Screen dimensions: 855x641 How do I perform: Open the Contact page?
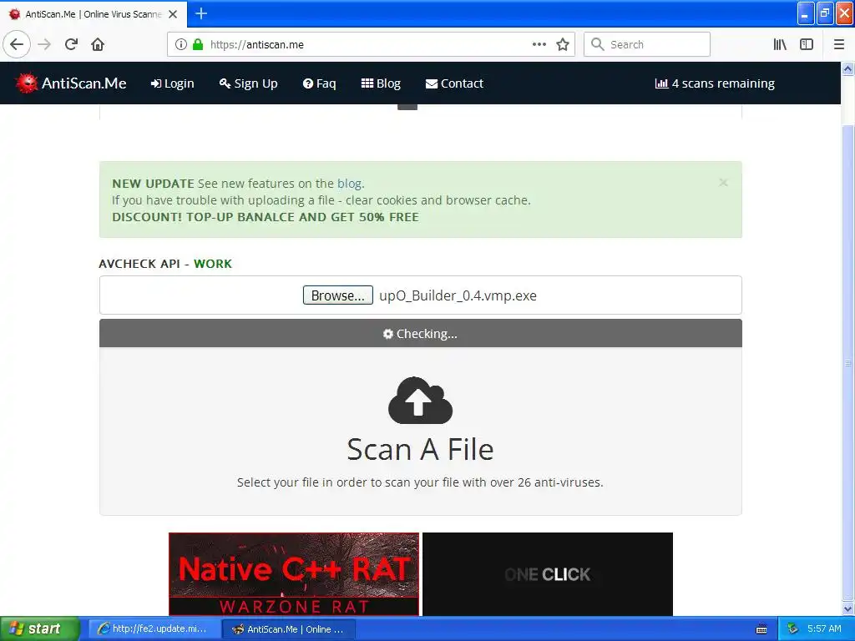[x=454, y=83]
